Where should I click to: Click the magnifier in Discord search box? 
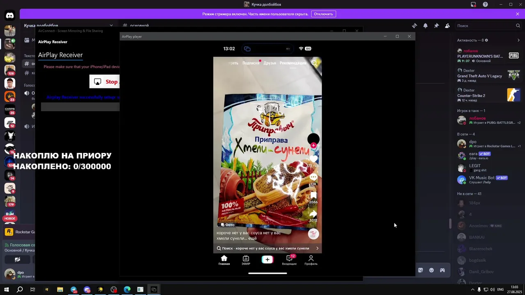point(518,25)
